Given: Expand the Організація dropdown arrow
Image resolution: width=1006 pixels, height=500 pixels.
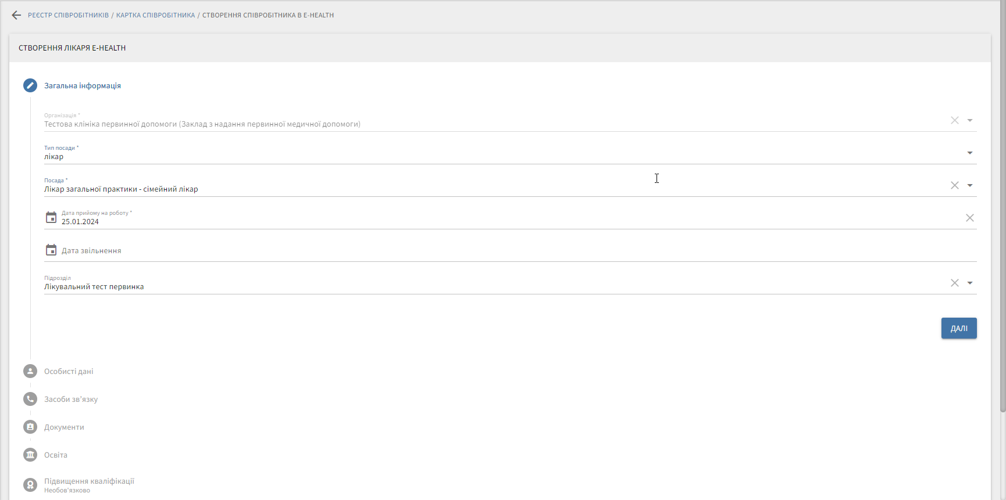Looking at the screenshot, I should click(969, 120).
